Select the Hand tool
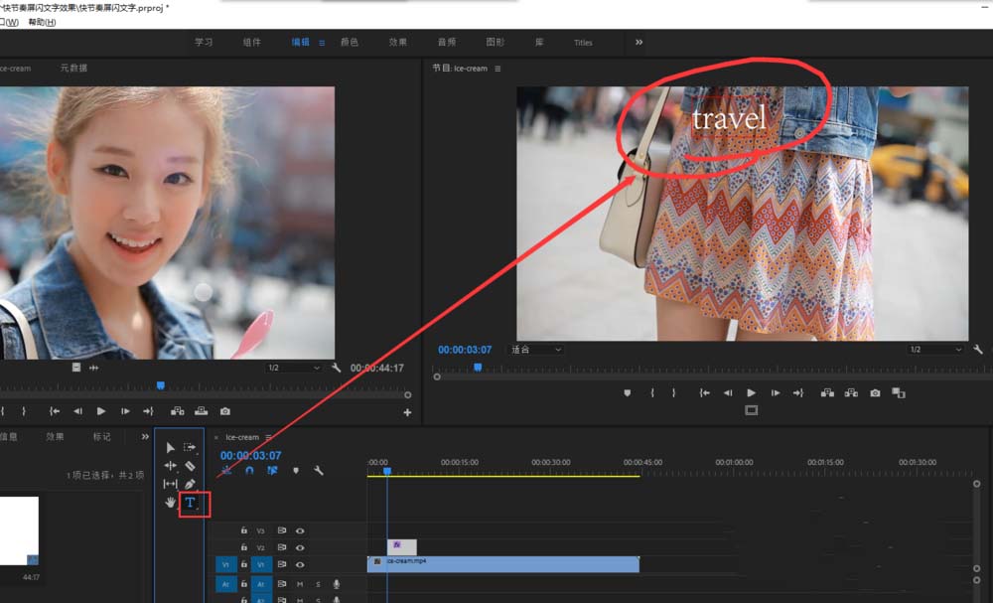The image size is (993, 603). pos(170,503)
